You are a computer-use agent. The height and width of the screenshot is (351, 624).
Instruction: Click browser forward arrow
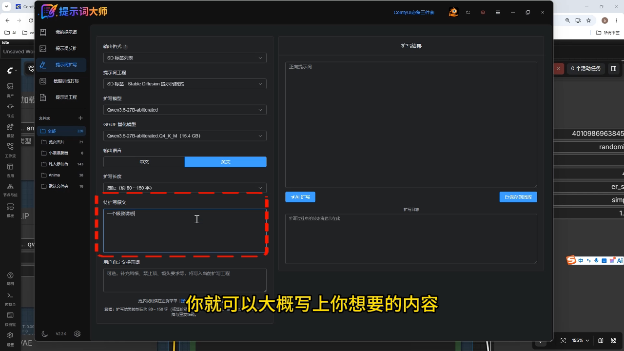pos(19,20)
